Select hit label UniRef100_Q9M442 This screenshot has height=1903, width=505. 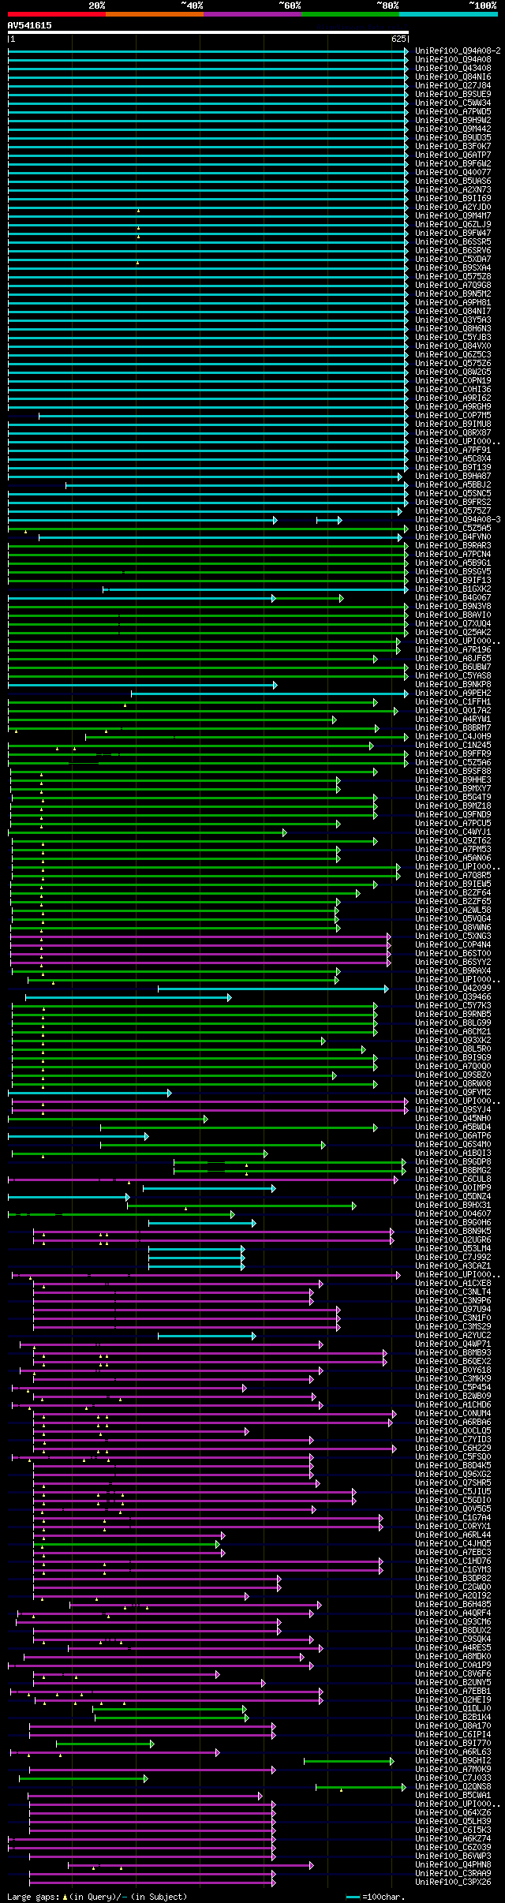pos(453,129)
